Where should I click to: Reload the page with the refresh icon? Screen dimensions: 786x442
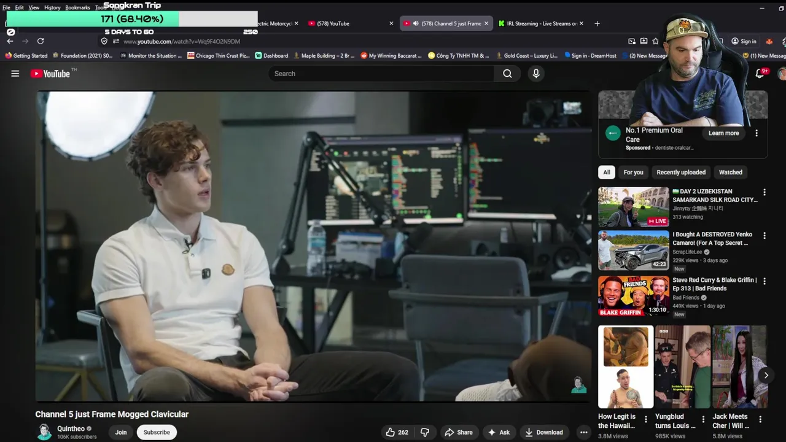41,41
